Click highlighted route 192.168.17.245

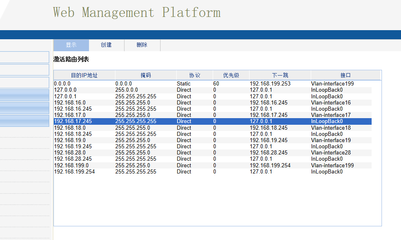(x=73, y=121)
